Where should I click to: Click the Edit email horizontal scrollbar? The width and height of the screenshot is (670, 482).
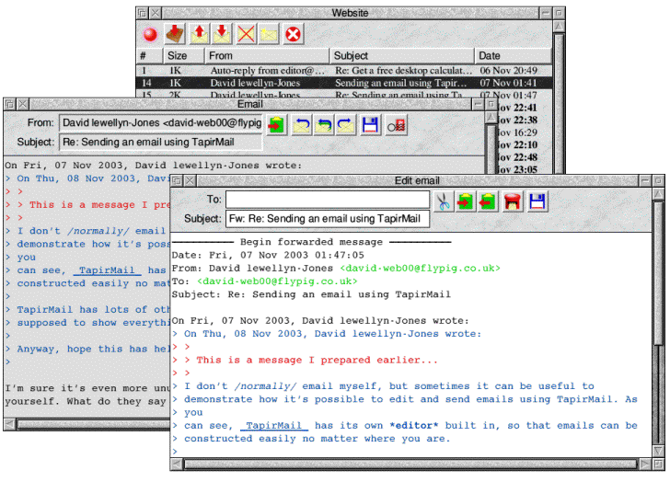[410, 465]
